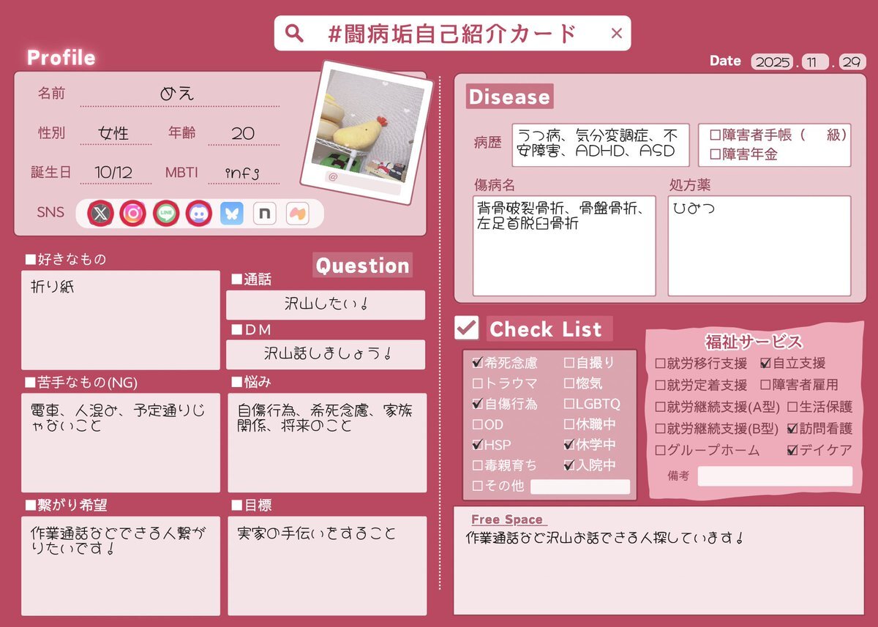Click the LINE SNS icon
Viewport: 878px width, 627px height.
(166, 213)
